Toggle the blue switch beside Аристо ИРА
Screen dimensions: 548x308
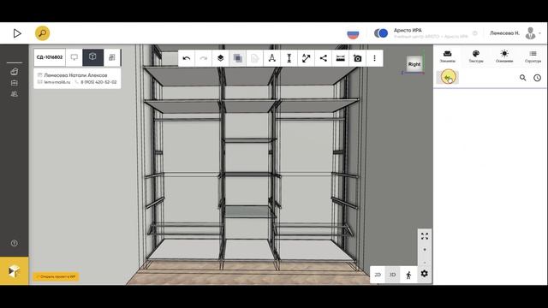[381, 33]
